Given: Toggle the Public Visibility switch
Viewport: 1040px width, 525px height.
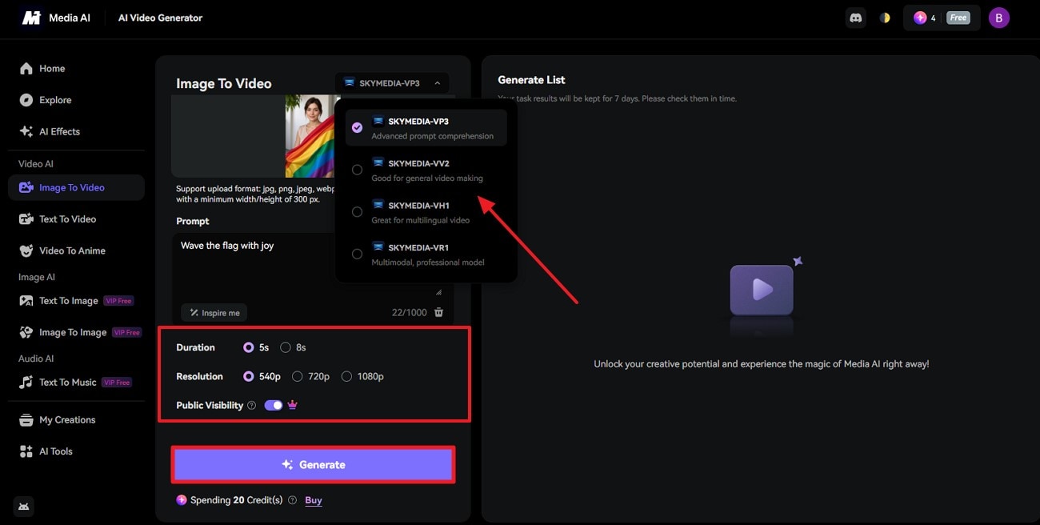Looking at the screenshot, I should click(273, 405).
